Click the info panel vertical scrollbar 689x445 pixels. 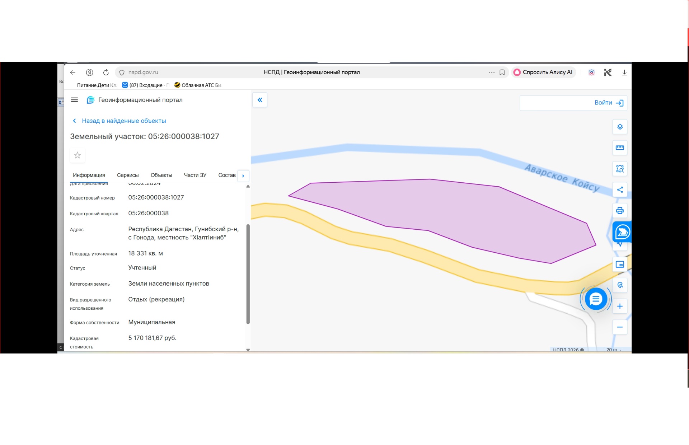(248, 274)
